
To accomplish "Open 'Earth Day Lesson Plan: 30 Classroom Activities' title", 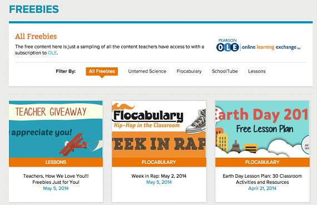I will [262, 179].
